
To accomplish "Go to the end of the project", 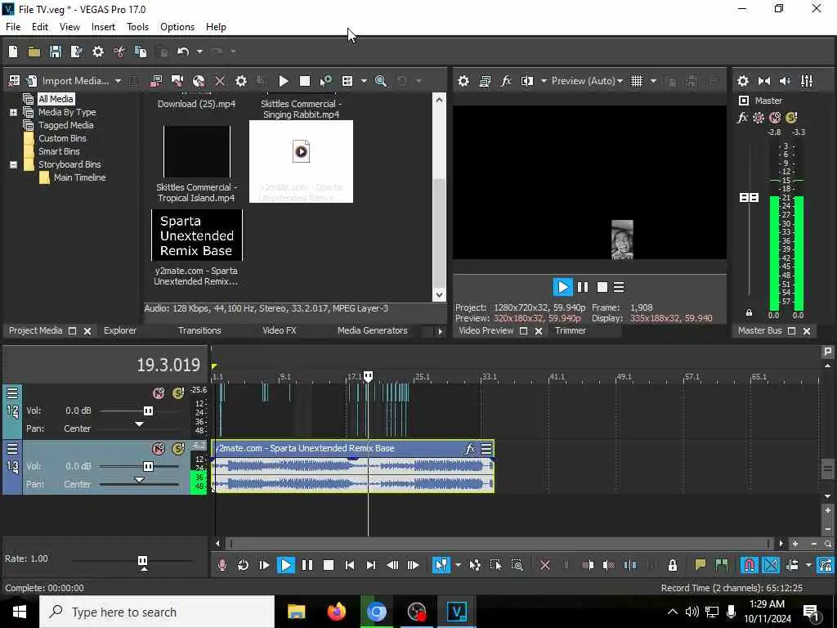I will click(x=371, y=565).
